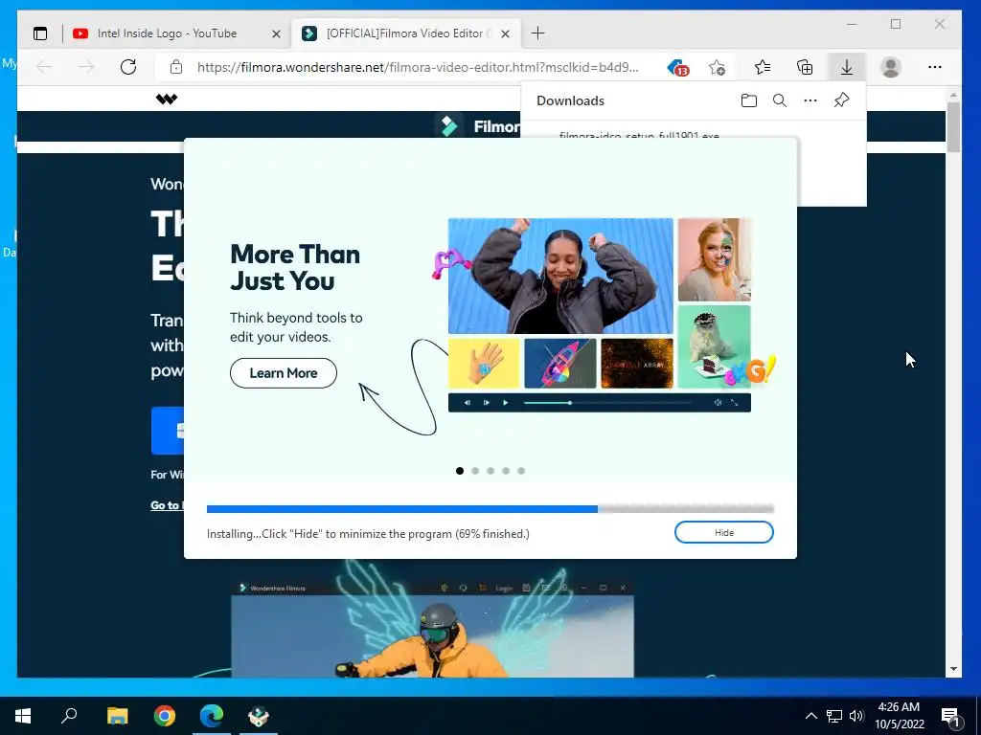The width and height of the screenshot is (981, 735).
Task: Click previous frame in preview player
Action: pos(468,403)
